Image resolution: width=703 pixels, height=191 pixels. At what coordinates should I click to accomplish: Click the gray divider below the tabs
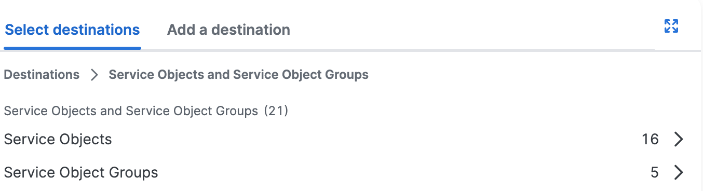(398, 50)
